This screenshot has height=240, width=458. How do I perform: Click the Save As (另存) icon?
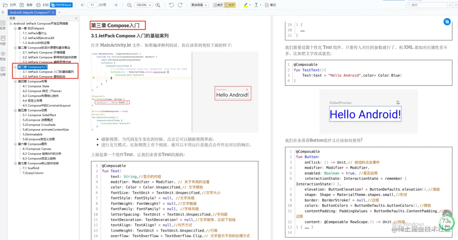pyautogui.click(x=22, y=5)
